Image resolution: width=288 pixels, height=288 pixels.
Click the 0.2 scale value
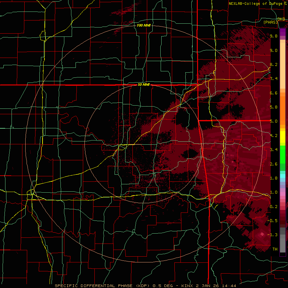(x=274, y=206)
